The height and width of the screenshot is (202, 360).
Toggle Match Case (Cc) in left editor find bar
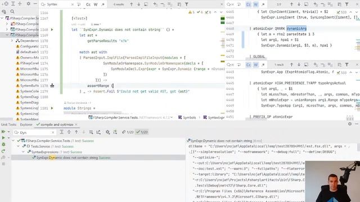[x=88, y=4]
